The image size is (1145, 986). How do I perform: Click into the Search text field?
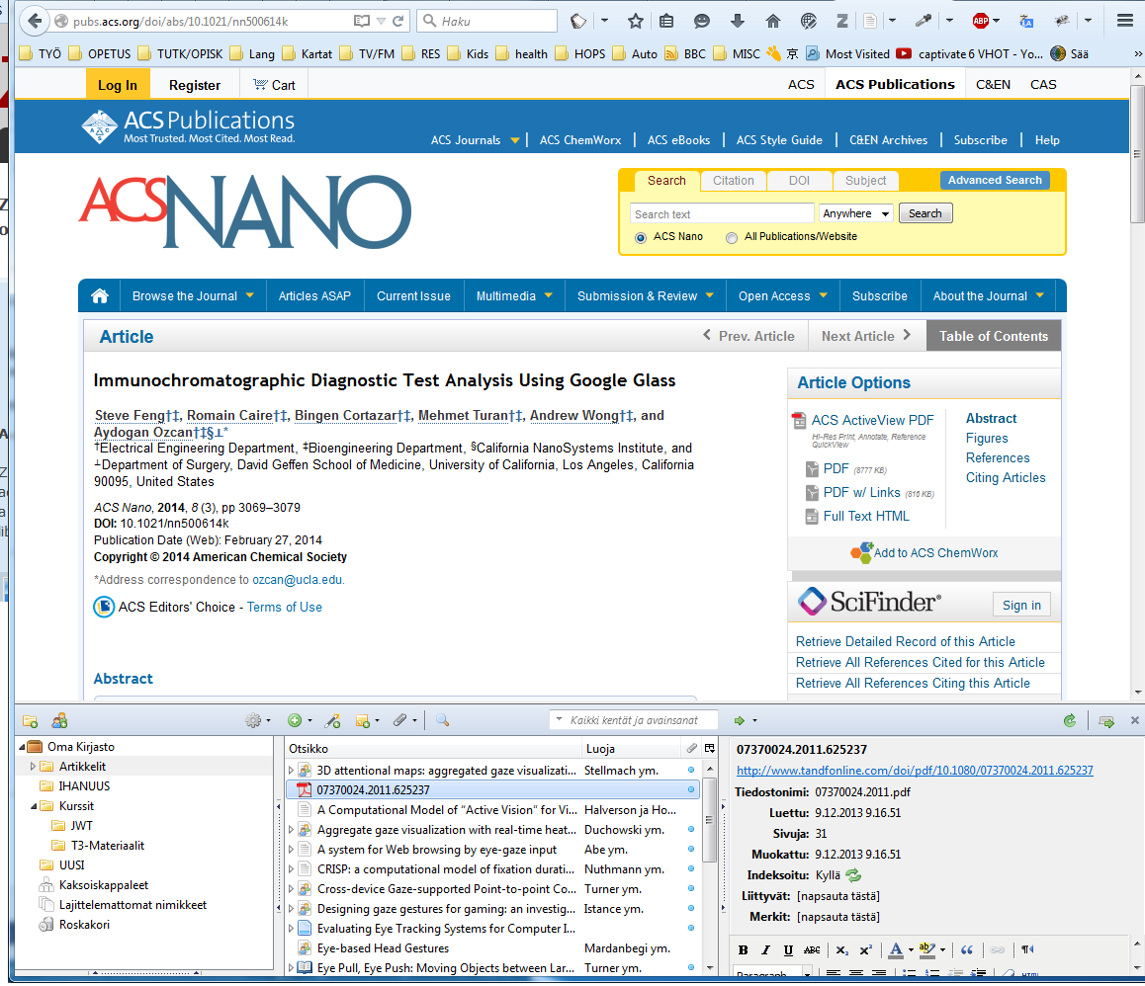point(722,213)
